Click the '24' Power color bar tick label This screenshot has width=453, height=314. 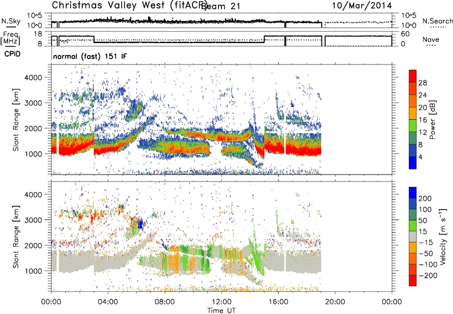(422, 95)
